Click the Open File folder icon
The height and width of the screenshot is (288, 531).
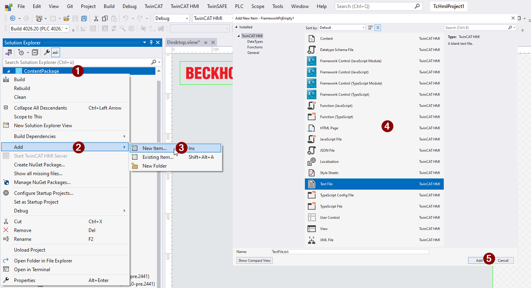[x=66, y=18]
